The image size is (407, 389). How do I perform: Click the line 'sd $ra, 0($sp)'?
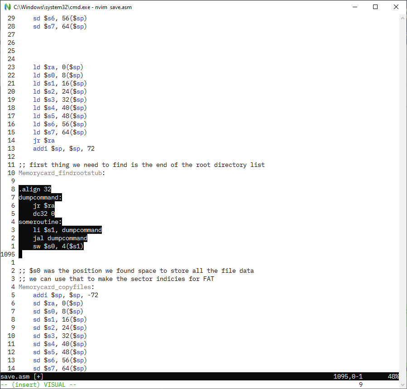click(x=58, y=304)
